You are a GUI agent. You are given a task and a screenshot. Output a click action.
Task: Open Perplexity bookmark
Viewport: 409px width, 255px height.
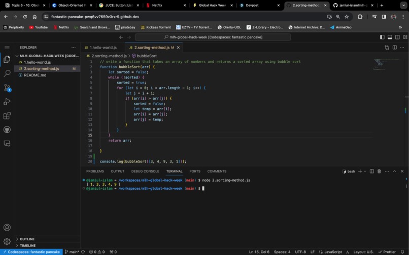click(x=14, y=27)
